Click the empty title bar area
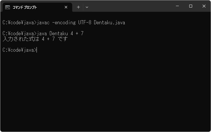211x132 pixels. click(x=130, y=6)
